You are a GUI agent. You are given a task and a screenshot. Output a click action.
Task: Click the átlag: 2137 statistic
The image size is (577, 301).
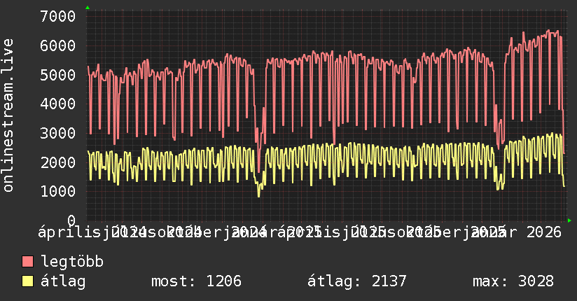357,281
